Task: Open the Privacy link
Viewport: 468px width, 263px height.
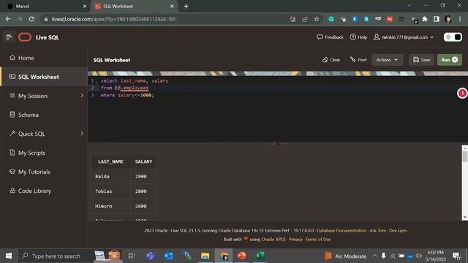Action: (295, 239)
